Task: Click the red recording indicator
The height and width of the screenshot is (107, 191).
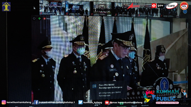Action: click(x=44, y=18)
